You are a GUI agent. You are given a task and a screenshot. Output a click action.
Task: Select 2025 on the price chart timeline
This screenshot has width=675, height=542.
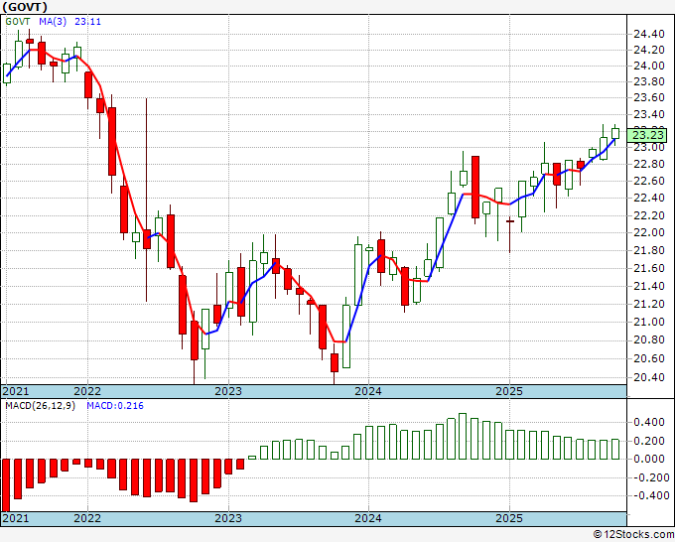click(x=509, y=391)
